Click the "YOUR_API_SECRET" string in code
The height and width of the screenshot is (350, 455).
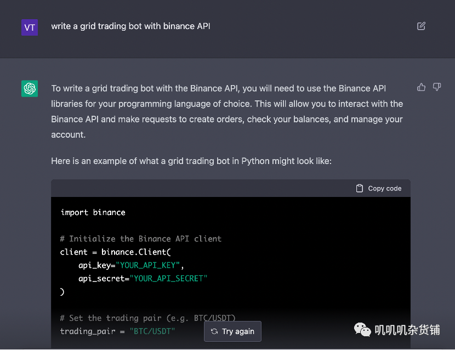point(168,279)
